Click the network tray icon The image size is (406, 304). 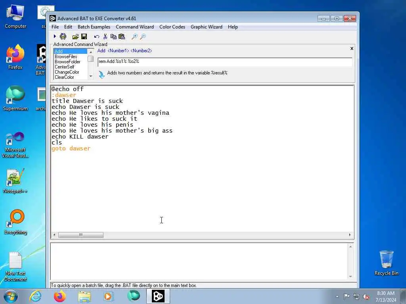356,297
